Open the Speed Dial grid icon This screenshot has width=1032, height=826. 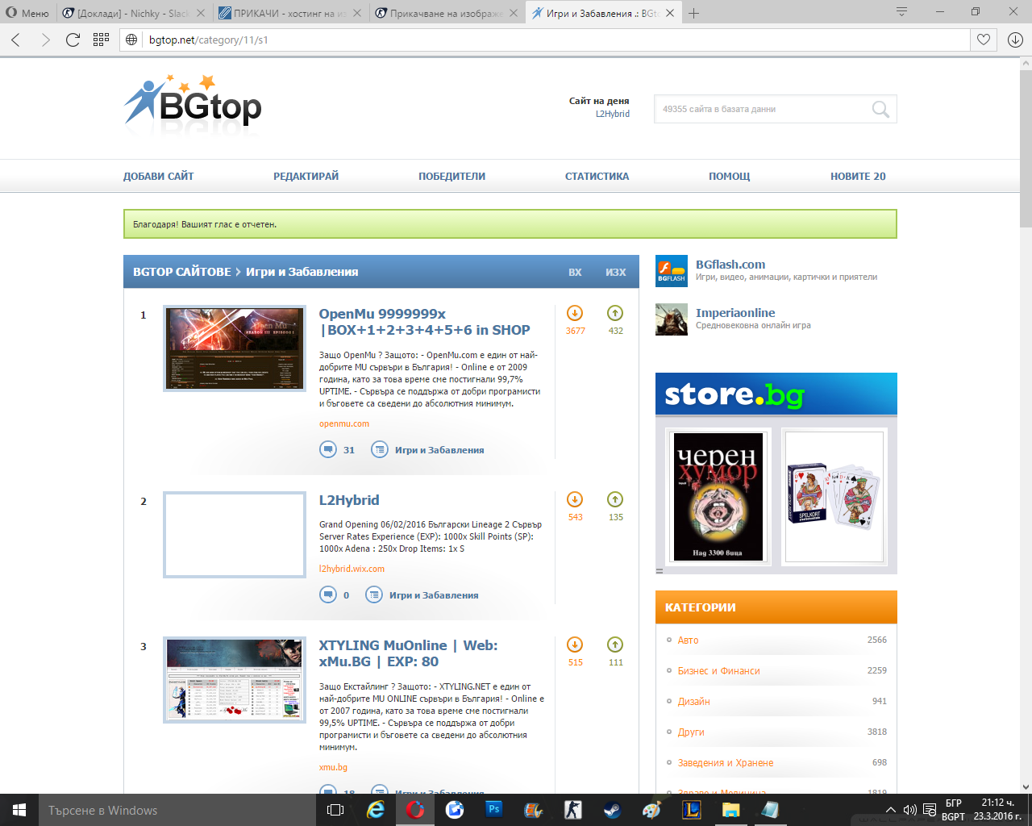pyautogui.click(x=101, y=40)
